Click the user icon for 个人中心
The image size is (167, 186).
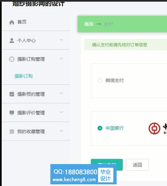[12, 41]
